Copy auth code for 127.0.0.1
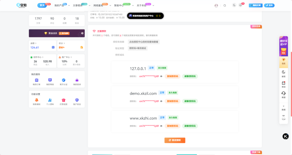The height and width of the screenshot is (155, 292). coord(172,76)
